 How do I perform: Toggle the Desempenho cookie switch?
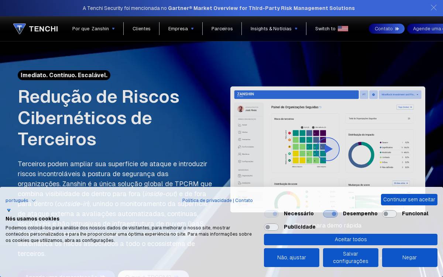pyautogui.click(x=330, y=214)
